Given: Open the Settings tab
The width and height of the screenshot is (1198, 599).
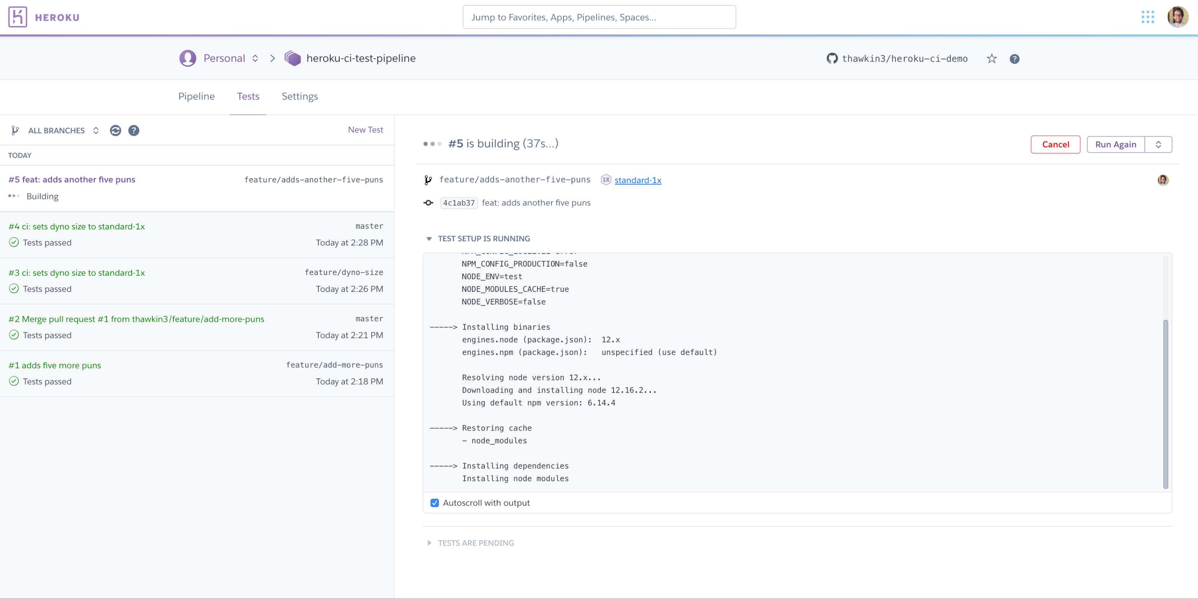Looking at the screenshot, I should 299,96.
